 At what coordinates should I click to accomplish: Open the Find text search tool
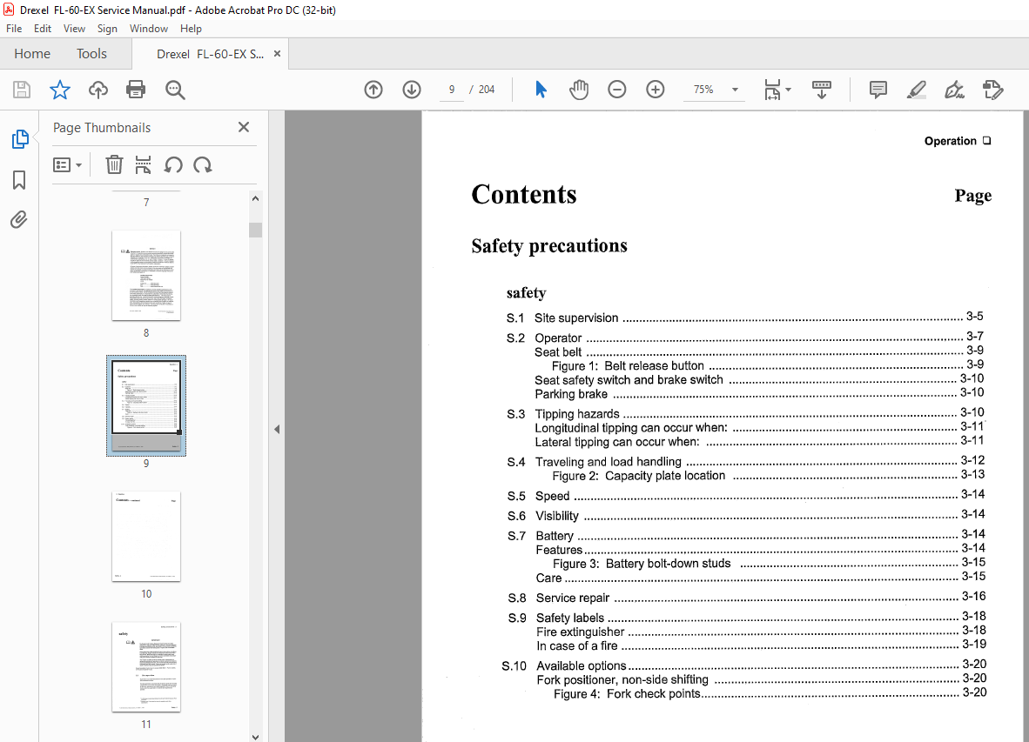175,90
